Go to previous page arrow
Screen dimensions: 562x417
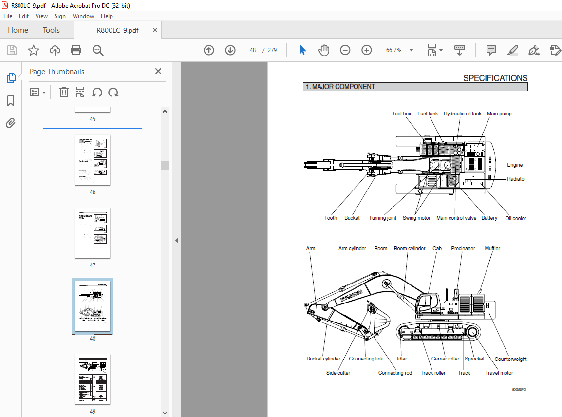click(x=209, y=50)
